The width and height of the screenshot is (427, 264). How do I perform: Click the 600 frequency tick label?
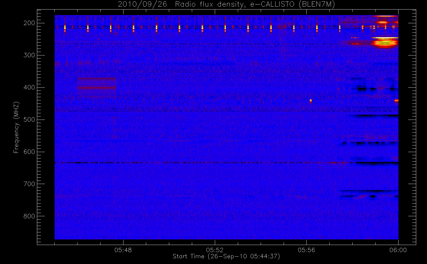click(x=29, y=152)
